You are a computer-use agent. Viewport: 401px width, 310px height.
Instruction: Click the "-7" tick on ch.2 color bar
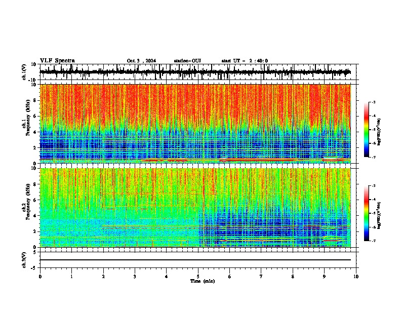373,241
